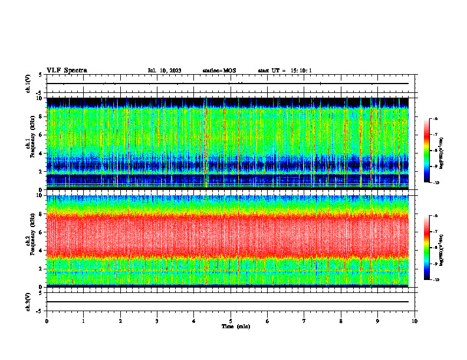Image resolution: width=467 pixels, height=360 pixels.
Task: Click the ch.1 frequency tick "8"
Action: tap(41, 116)
